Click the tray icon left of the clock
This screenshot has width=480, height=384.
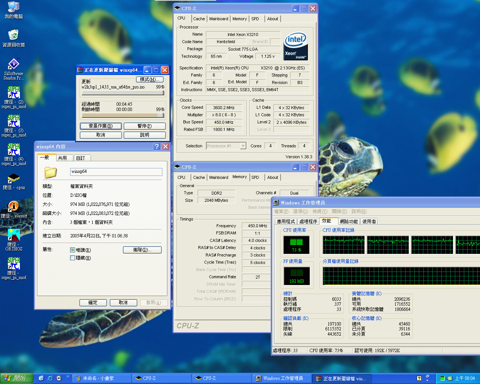coord(449,378)
